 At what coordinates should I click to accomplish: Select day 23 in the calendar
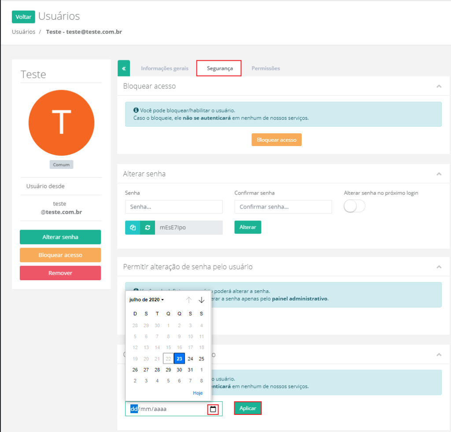coord(179,359)
